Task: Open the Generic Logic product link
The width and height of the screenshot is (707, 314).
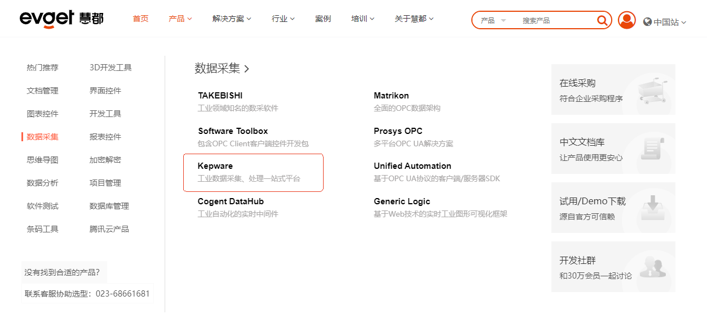Action: pyautogui.click(x=402, y=201)
